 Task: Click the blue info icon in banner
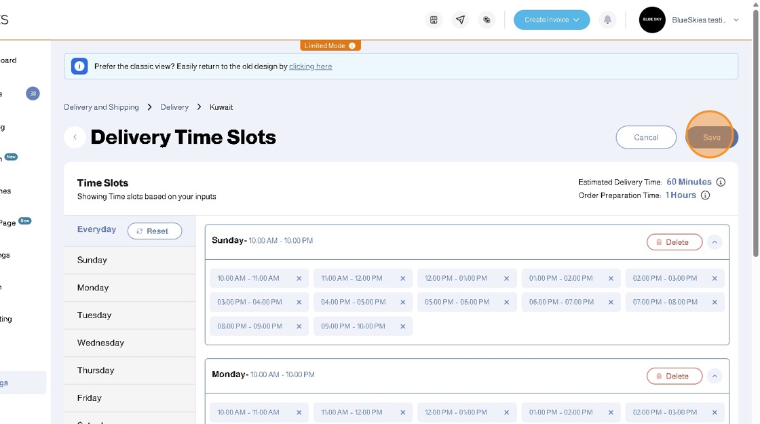pyautogui.click(x=79, y=66)
